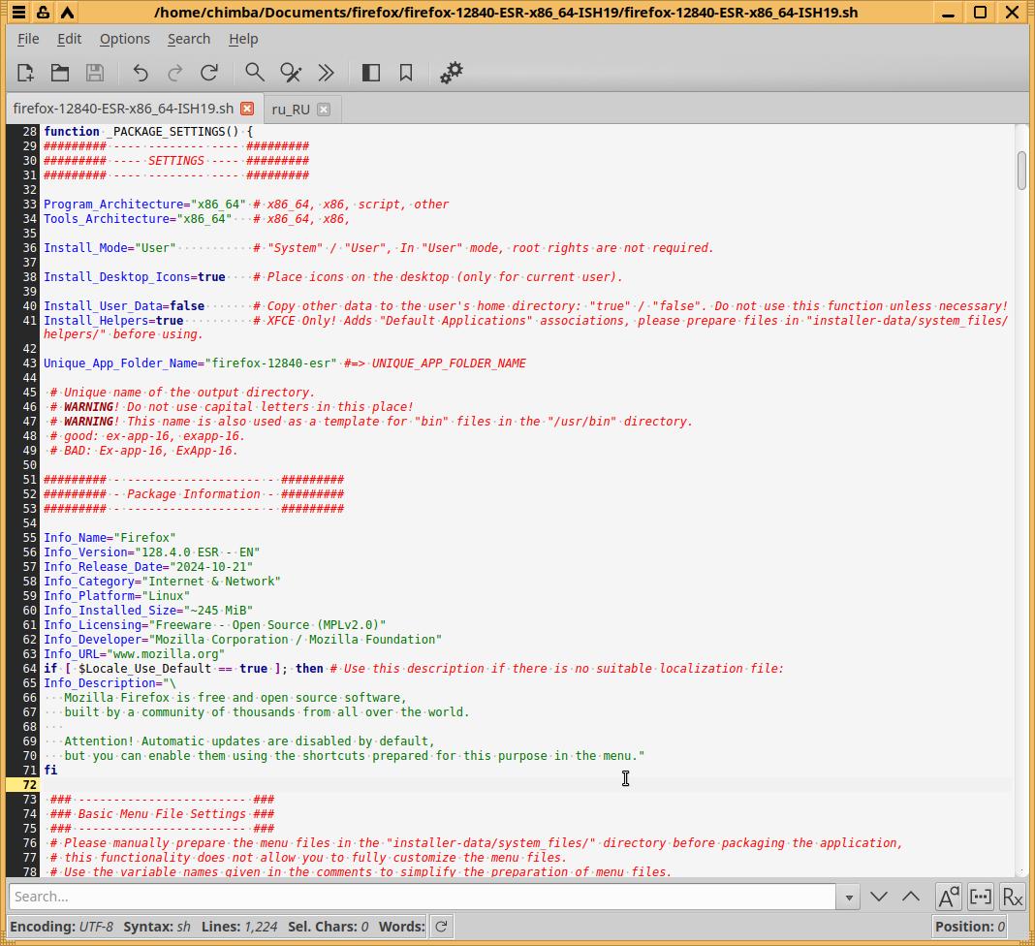Viewport: 1035px width, 946px height.
Task: Recalculate word count in status bar
Action: click(x=441, y=927)
